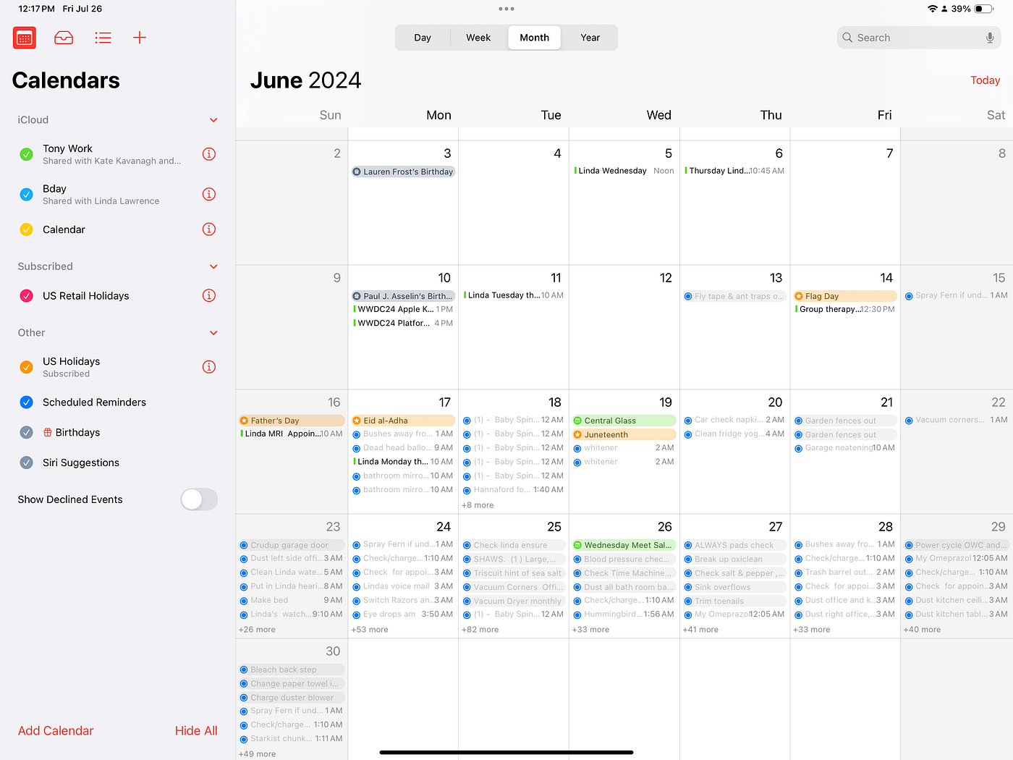Collapse the Other section
The image size is (1013, 760).
(x=213, y=332)
